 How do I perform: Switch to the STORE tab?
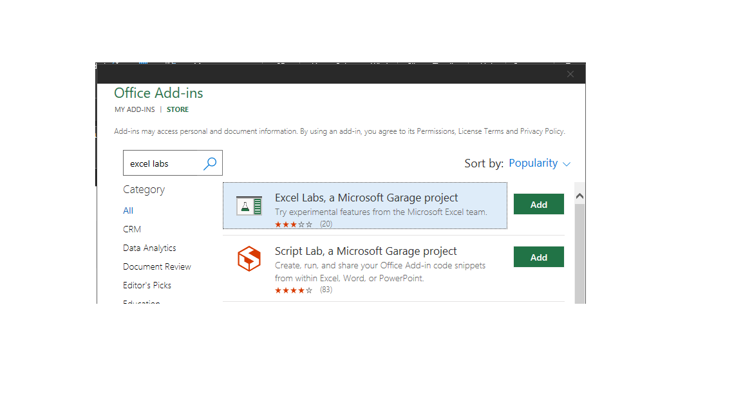pyautogui.click(x=177, y=109)
